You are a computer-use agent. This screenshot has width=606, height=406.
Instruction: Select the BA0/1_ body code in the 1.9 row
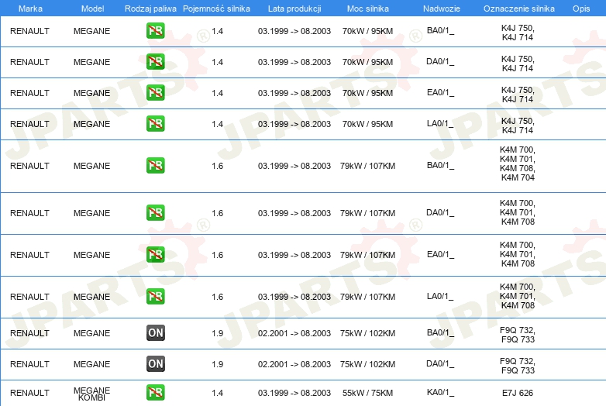click(441, 332)
